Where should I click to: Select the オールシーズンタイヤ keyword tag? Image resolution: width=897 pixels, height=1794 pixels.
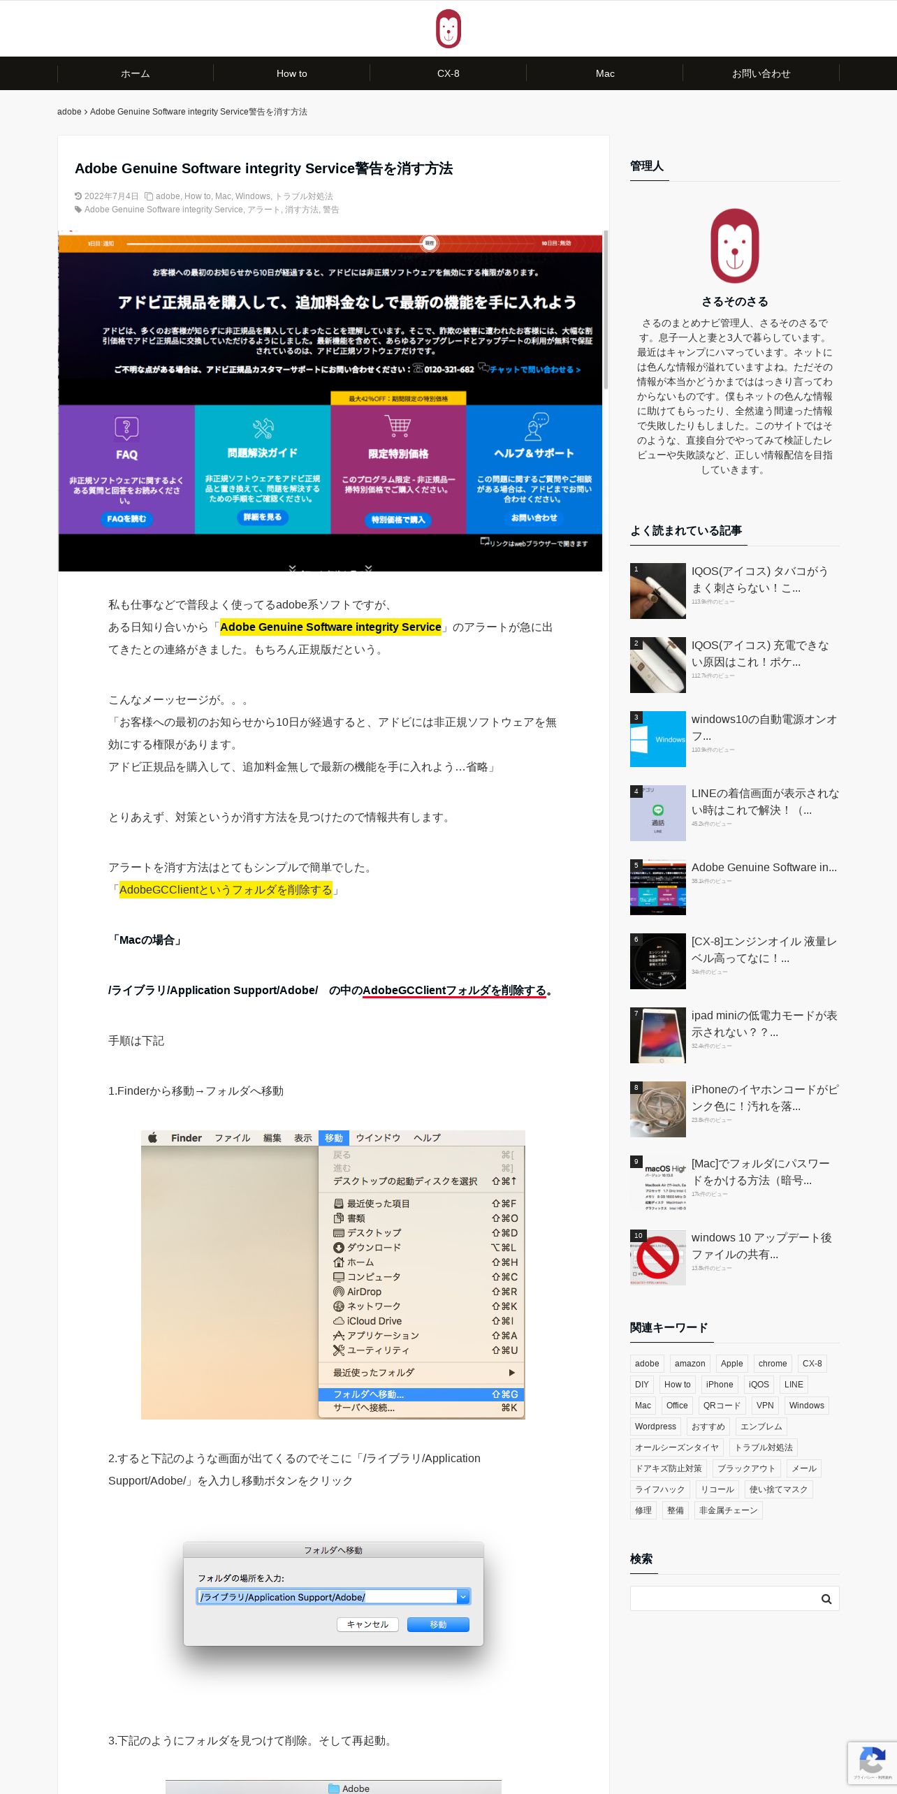click(x=677, y=1447)
